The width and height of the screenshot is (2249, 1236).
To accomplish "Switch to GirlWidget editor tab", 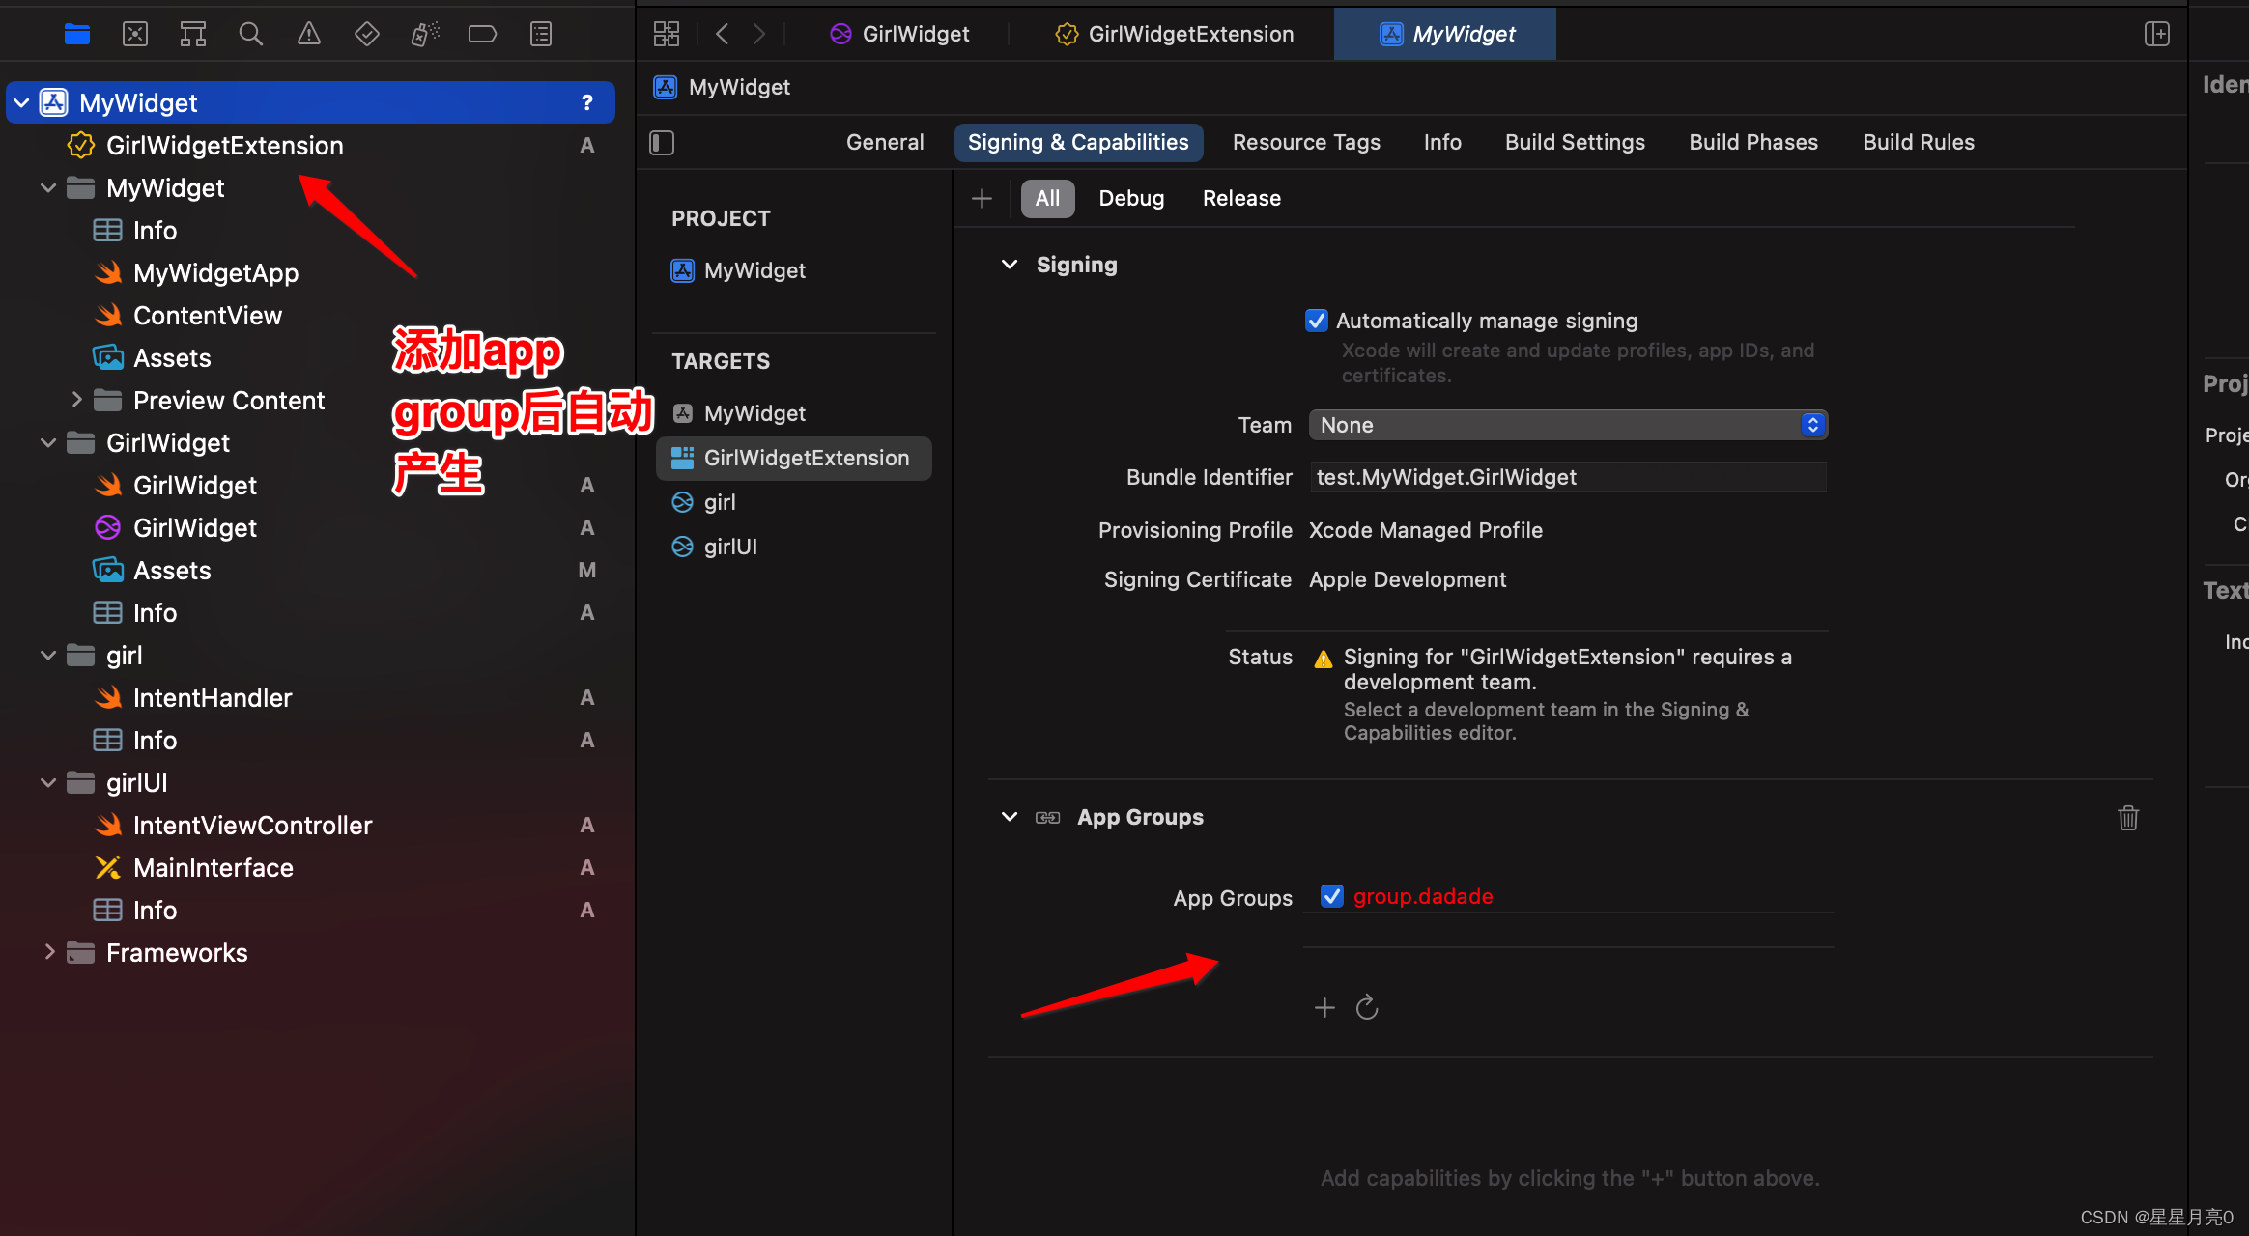I will tap(899, 35).
